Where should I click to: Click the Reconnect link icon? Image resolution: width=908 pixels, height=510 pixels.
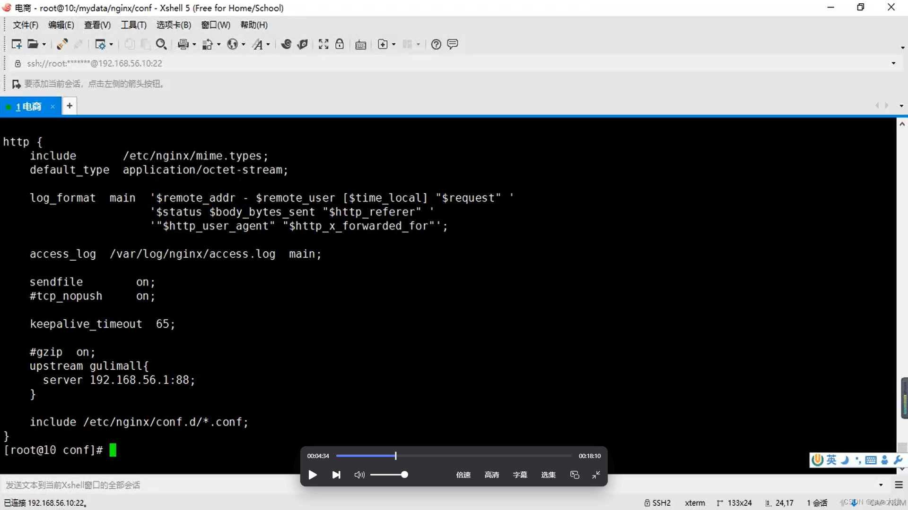pyautogui.click(x=62, y=44)
